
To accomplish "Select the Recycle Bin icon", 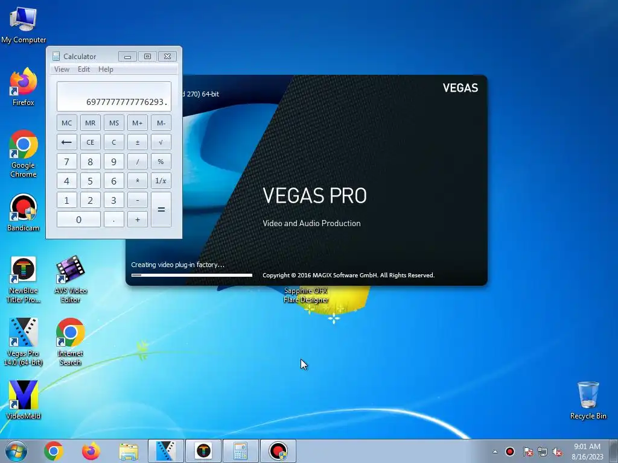I will tap(588, 400).
